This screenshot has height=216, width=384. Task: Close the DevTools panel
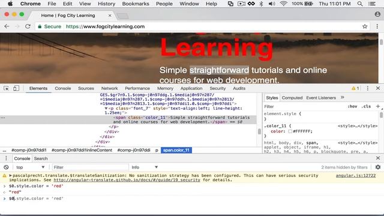click(x=378, y=88)
